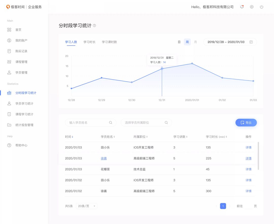Sort table by 学员姓名 column arrows
Viewport: 274px width, 224px height.
coord(114,137)
